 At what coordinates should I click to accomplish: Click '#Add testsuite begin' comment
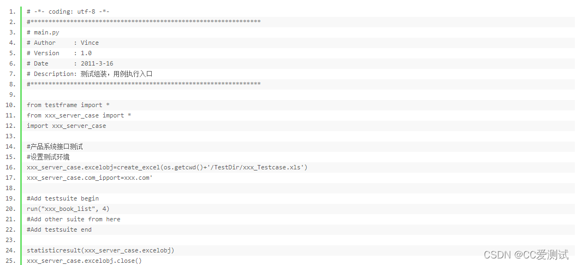click(x=63, y=198)
